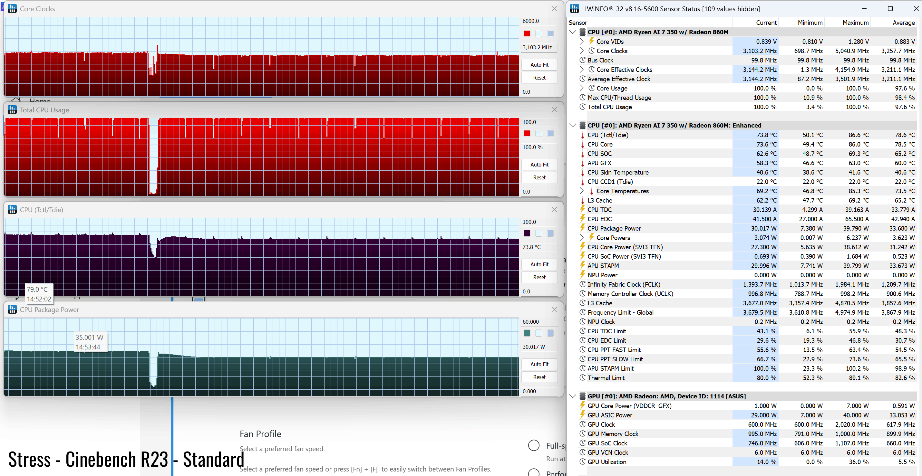
Task: Click the red graph color swatch in Core Clocks
Action: pyautogui.click(x=527, y=33)
